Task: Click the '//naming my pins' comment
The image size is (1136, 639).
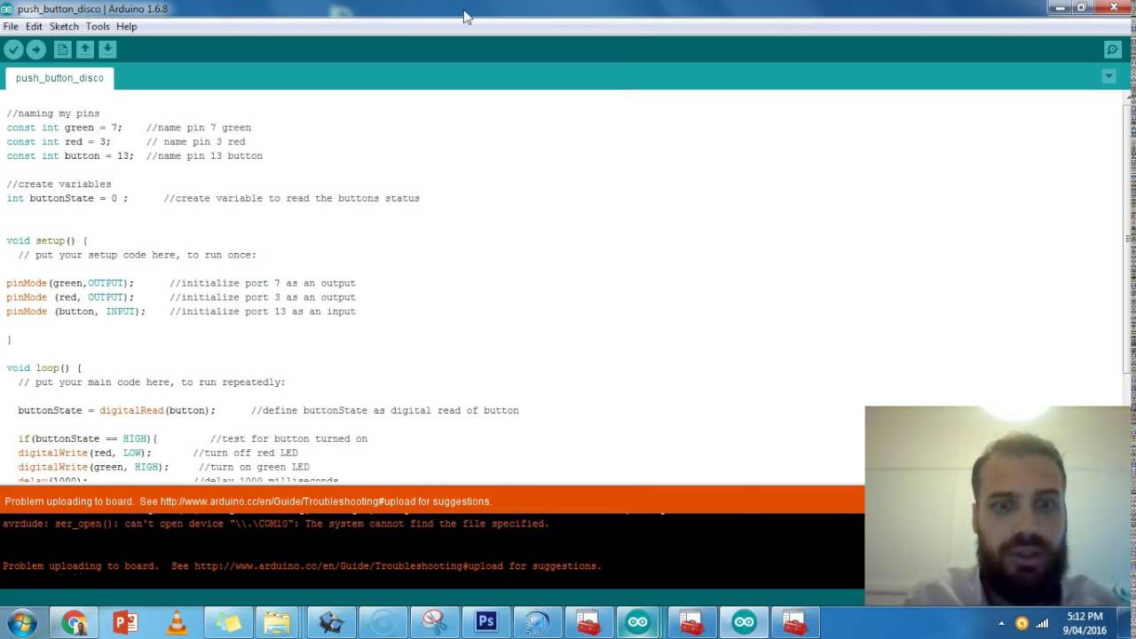Action: tap(53, 114)
